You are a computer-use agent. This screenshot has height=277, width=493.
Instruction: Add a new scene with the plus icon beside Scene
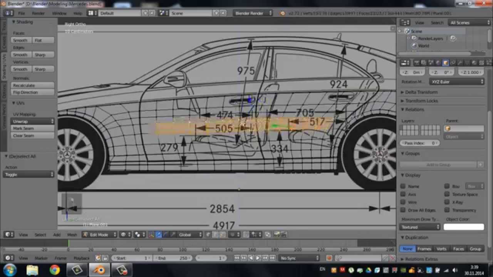(x=216, y=13)
